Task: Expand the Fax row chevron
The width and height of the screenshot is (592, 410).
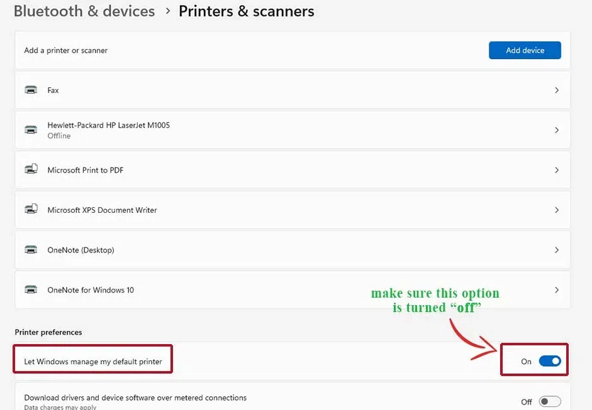Action: coord(557,90)
